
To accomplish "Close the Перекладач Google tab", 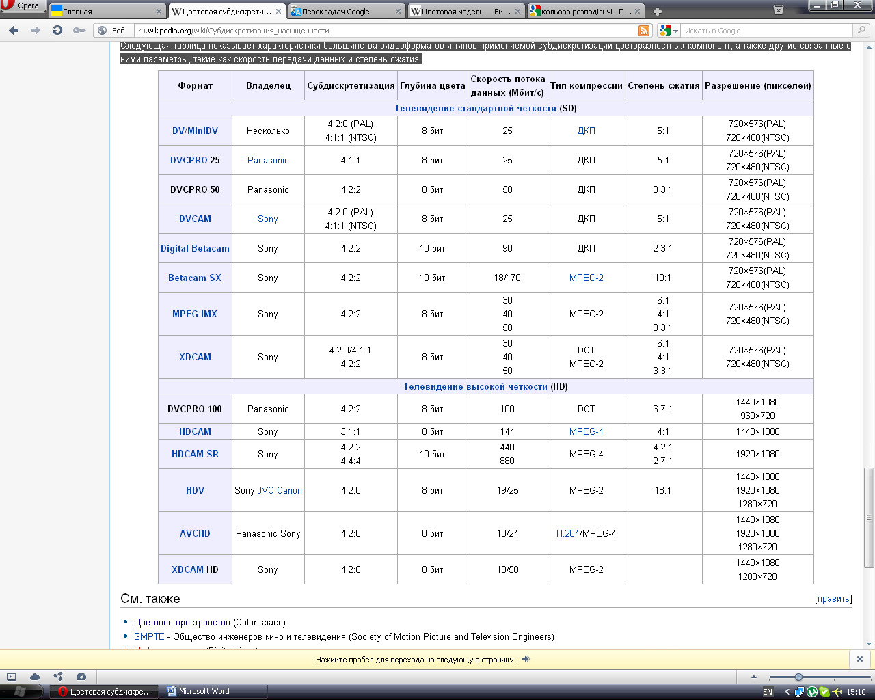I will pos(399,12).
